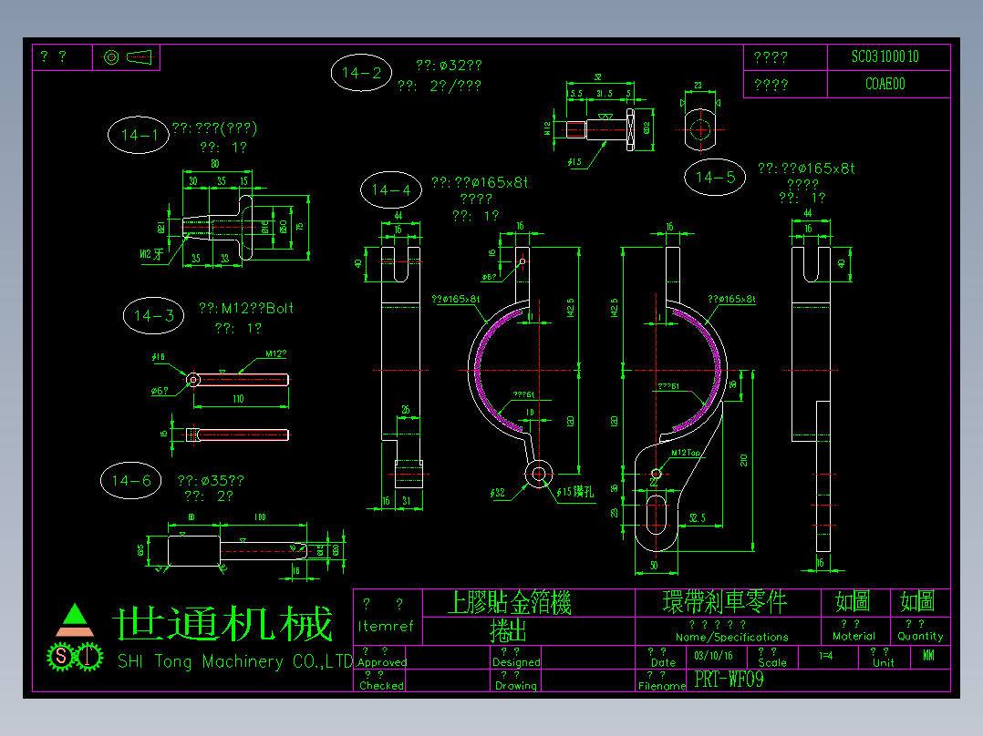983x736 pixels.
Task: Select the ø15鑄孔 annotation
Action: [574, 493]
